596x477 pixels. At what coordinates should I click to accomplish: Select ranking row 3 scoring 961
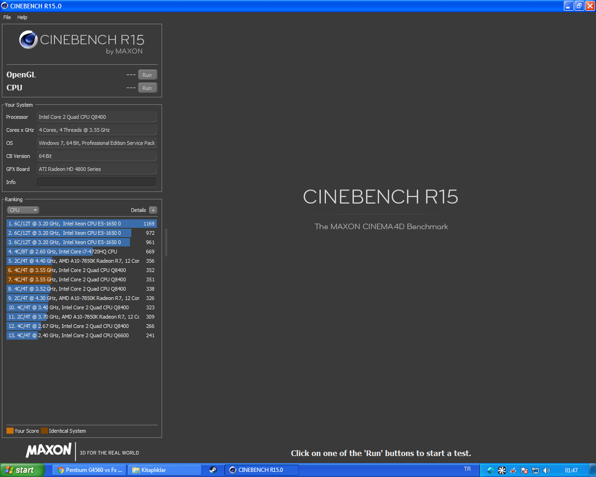(x=81, y=242)
